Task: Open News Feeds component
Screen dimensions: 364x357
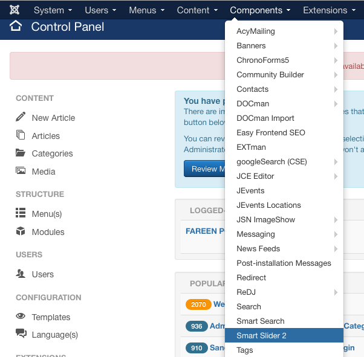Action: [x=284, y=249]
